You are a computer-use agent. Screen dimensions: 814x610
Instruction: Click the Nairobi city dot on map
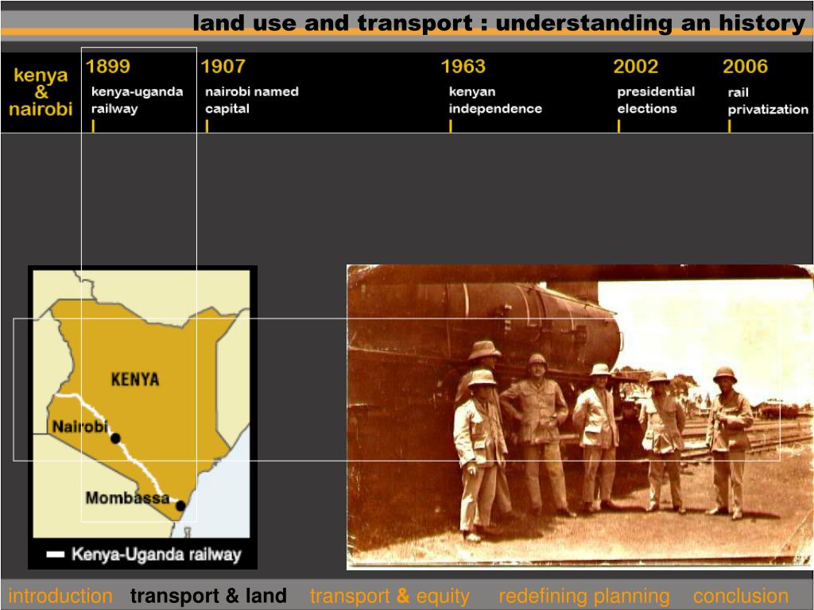point(115,438)
